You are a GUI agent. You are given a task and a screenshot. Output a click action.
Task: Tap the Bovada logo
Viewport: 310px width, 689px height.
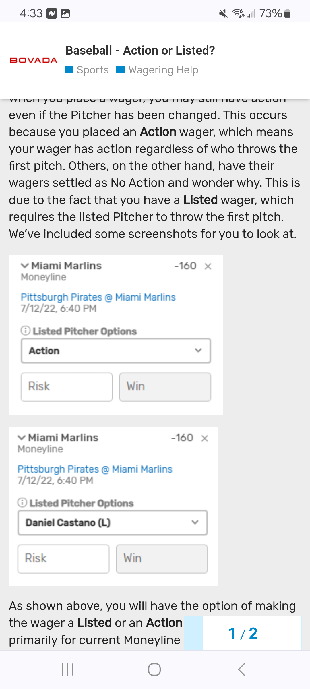coord(34,60)
